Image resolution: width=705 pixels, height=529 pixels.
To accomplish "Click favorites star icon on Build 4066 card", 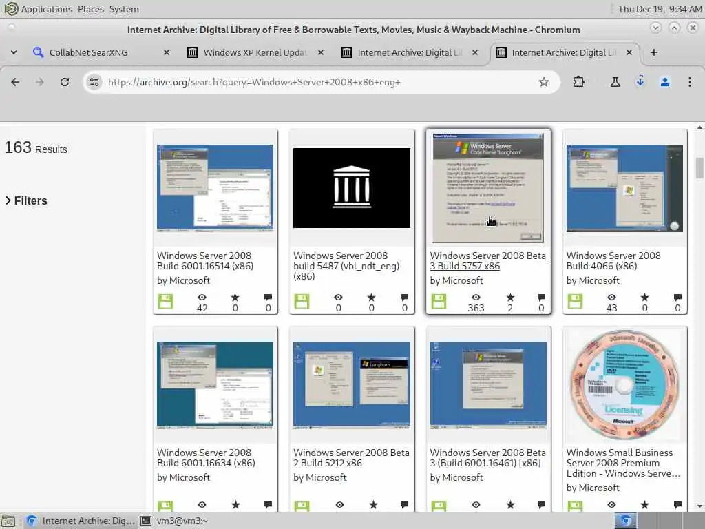I will tap(644, 298).
